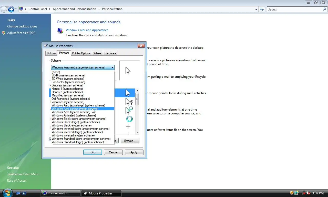Open recent pages dropdown beside Forward

16,9
